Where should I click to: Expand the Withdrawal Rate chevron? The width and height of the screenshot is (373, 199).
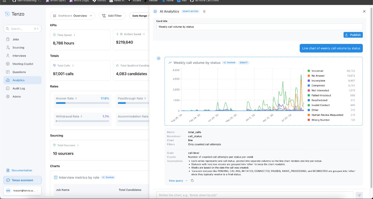pyautogui.click(x=81, y=117)
